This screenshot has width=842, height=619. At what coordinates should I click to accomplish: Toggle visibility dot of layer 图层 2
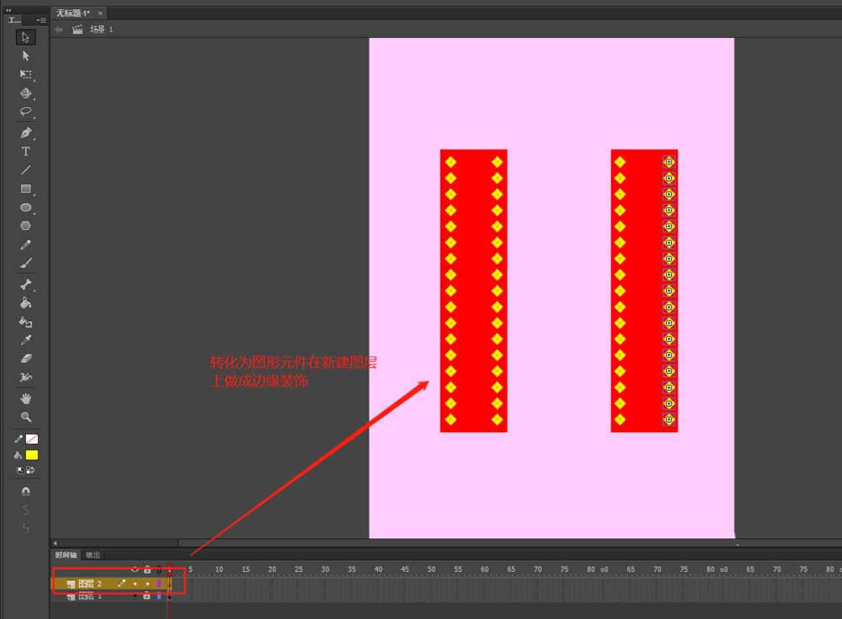[135, 583]
